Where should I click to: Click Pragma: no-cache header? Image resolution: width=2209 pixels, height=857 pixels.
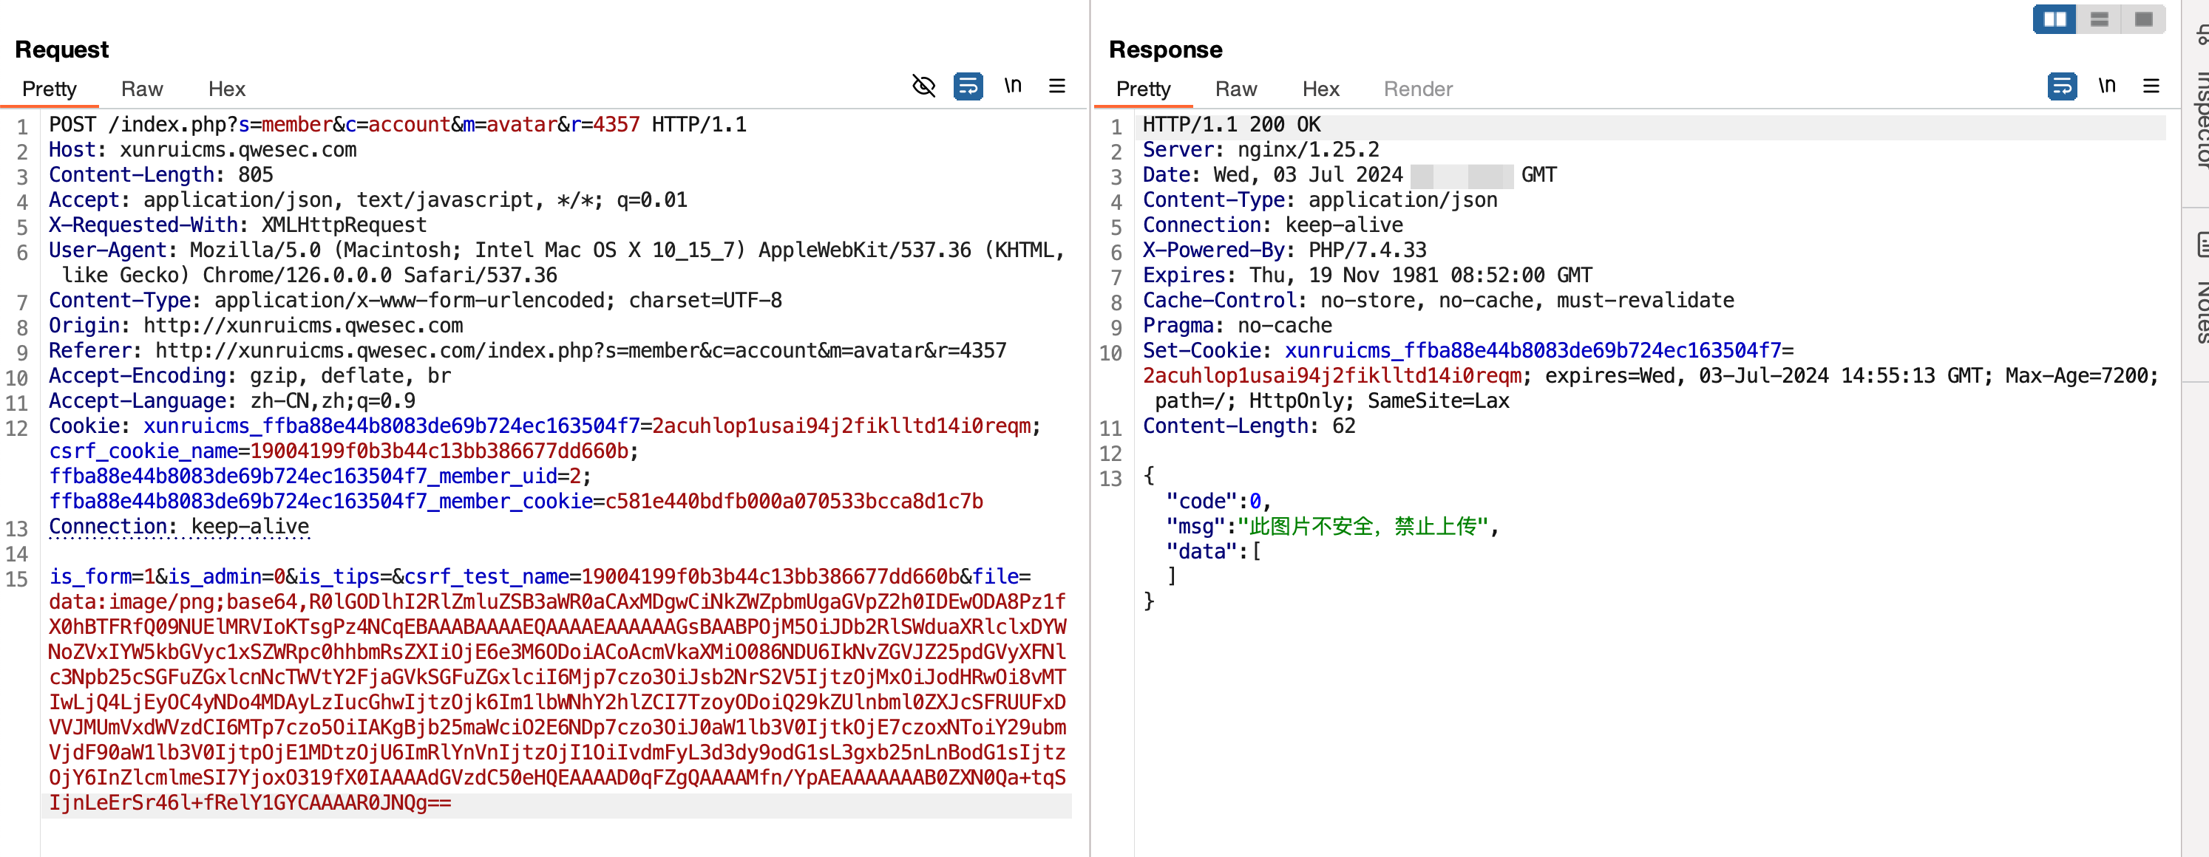1238,326
